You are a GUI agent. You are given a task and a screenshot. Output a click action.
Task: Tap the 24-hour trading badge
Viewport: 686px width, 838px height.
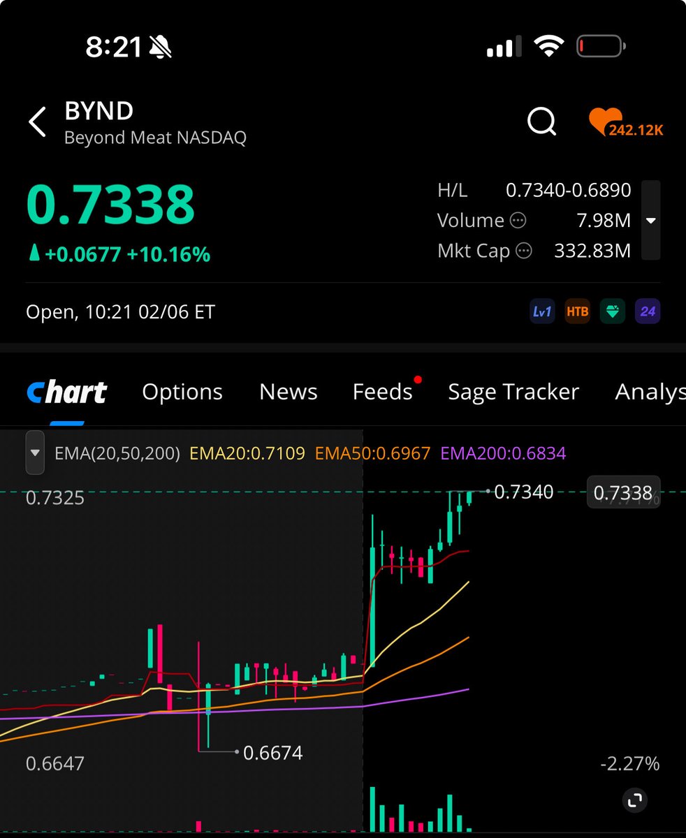[x=647, y=311]
